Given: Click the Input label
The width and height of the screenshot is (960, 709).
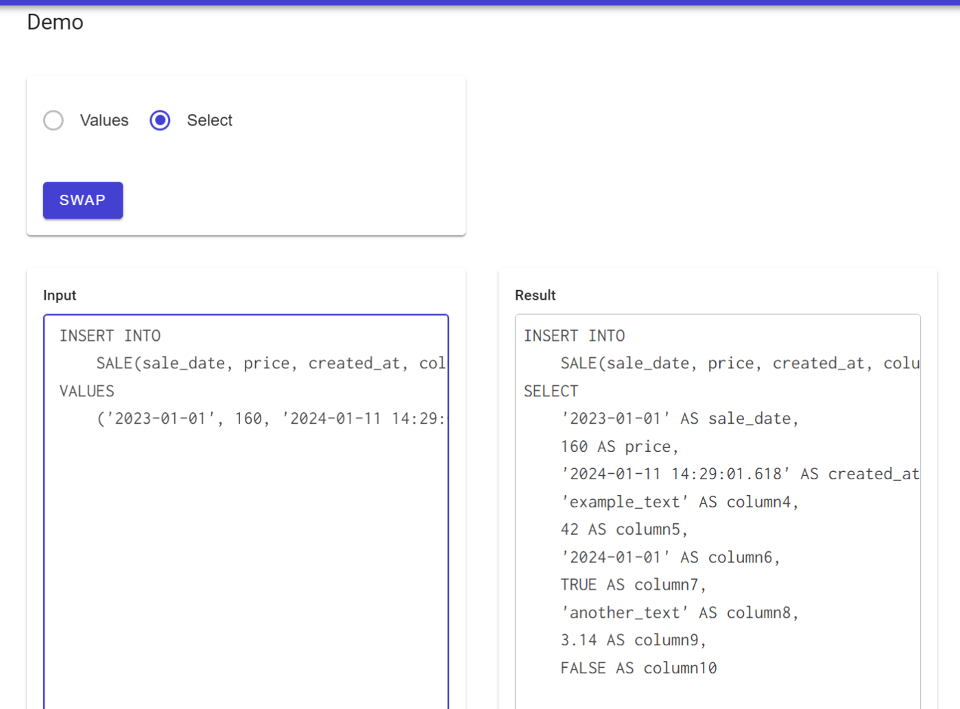Looking at the screenshot, I should 60,296.
